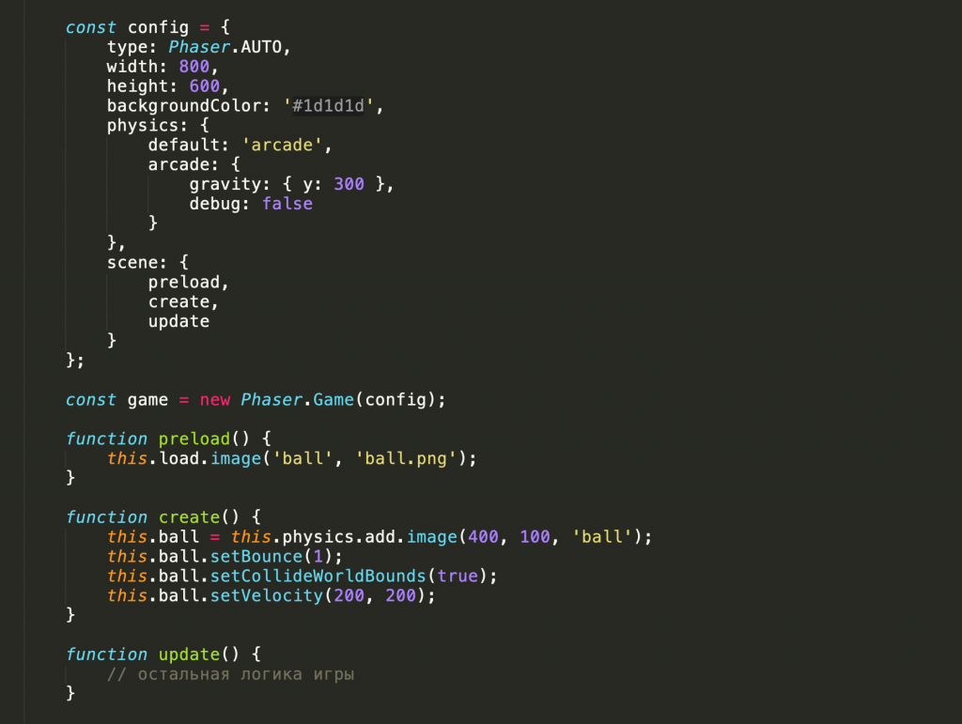This screenshot has width=962, height=724.
Task: Click update inside the scene object
Action: tap(178, 322)
